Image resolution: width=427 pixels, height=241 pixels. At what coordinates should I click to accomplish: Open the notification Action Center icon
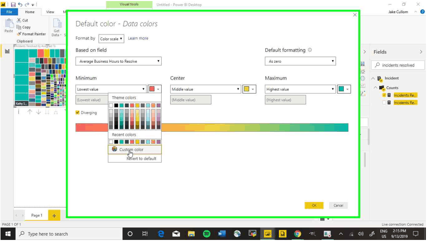click(x=415, y=234)
